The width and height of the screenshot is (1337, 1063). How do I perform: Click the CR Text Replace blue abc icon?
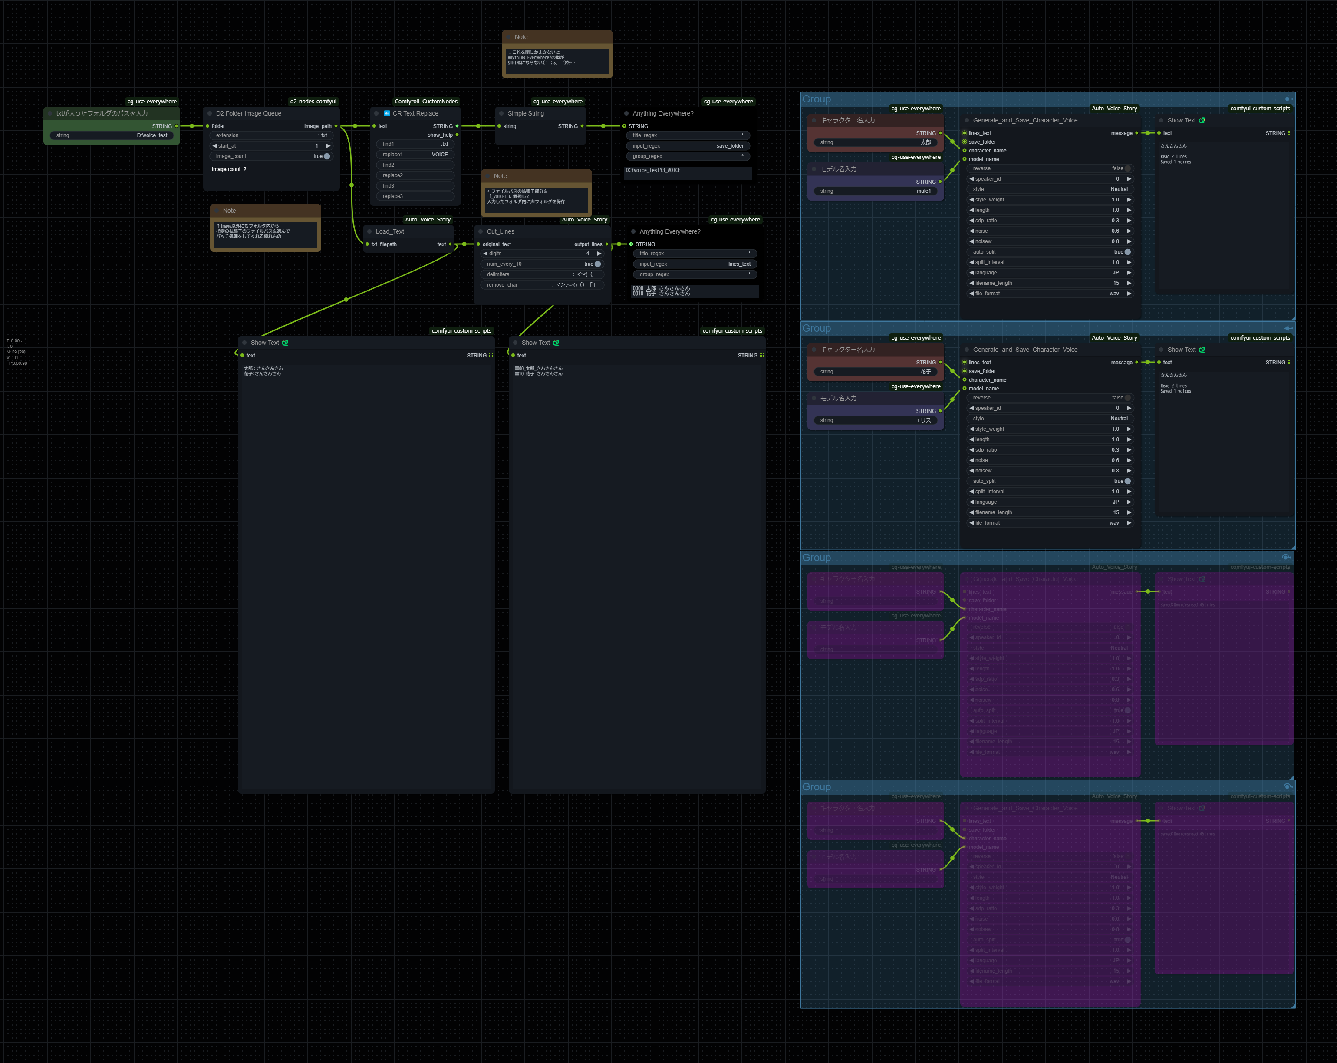tap(387, 113)
